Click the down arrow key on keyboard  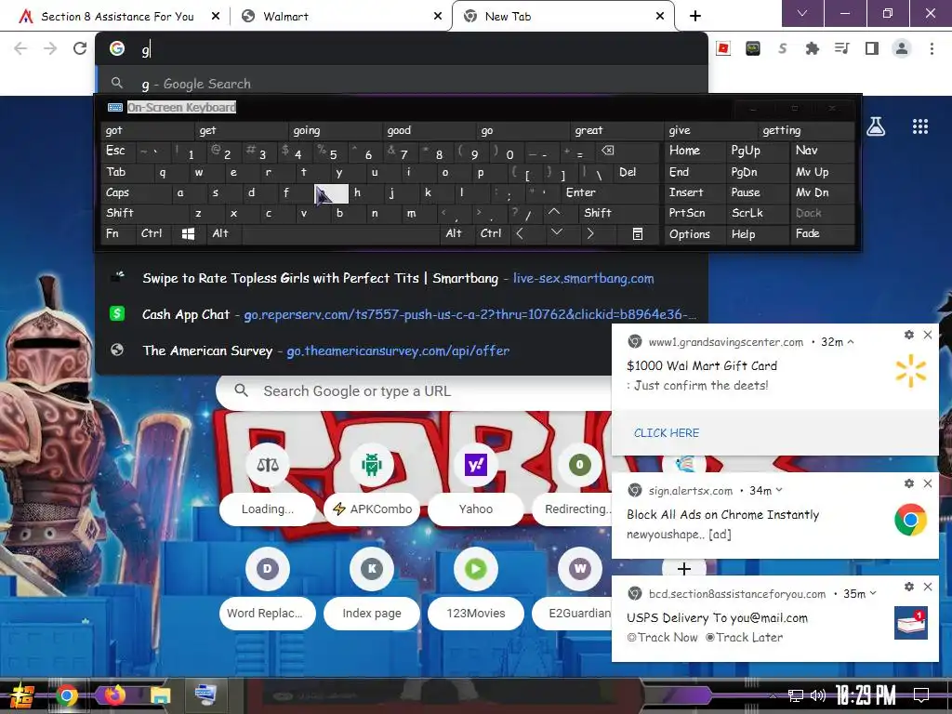point(556,233)
